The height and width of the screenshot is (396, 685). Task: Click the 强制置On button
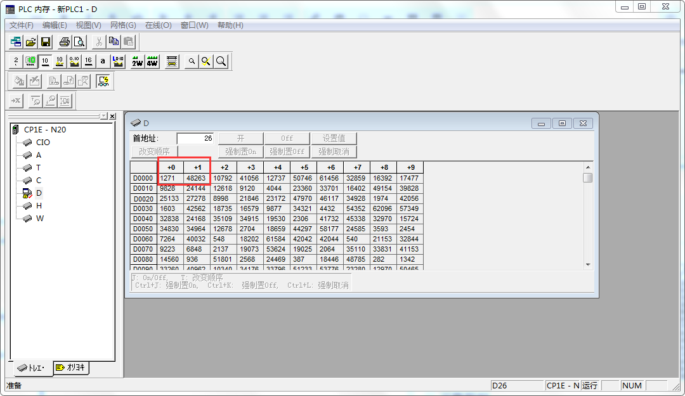click(241, 151)
